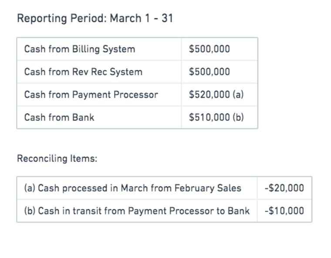
Task: Select the Cash processed in March from February Sales row
Action: click(x=164, y=188)
